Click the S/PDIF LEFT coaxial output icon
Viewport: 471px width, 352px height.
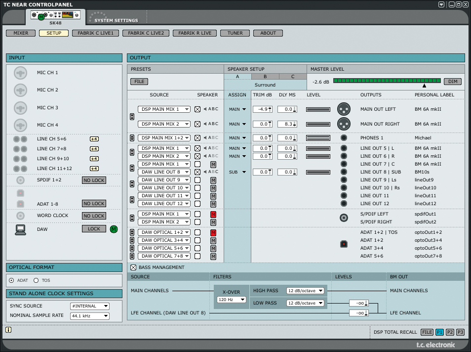[x=344, y=218]
